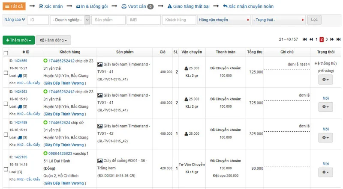Jump to the first page of results
Viewport: 343px width, 189px height.
coord(304,39)
